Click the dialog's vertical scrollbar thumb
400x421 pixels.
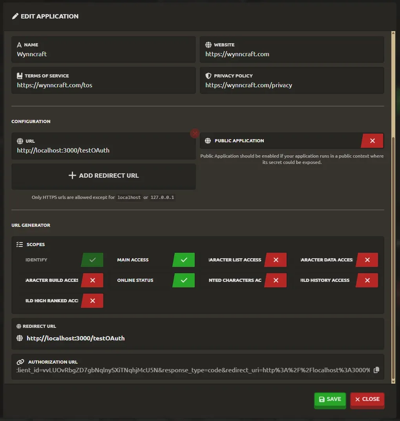pyautogui.click(x=393, y=258)
